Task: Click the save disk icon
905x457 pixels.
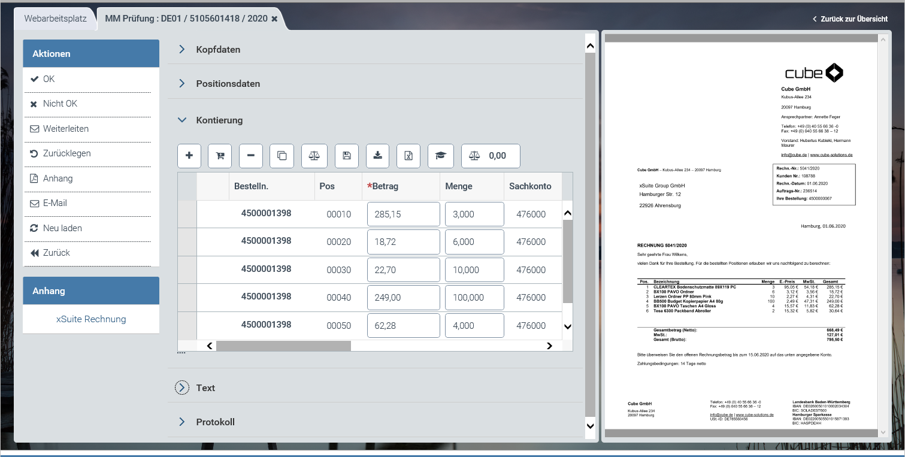Action: 346,156
